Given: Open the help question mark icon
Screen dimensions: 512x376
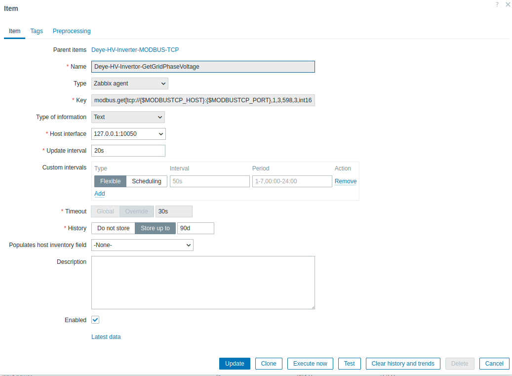Looking at the screenshot, I should coord(497,4).
